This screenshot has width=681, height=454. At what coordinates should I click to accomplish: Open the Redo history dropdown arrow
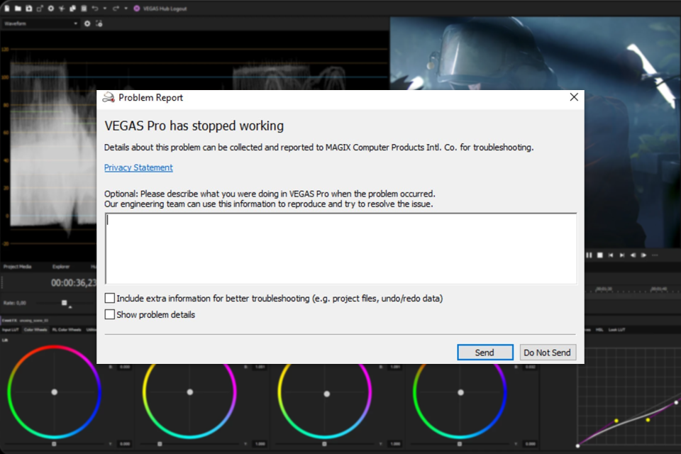126,9
